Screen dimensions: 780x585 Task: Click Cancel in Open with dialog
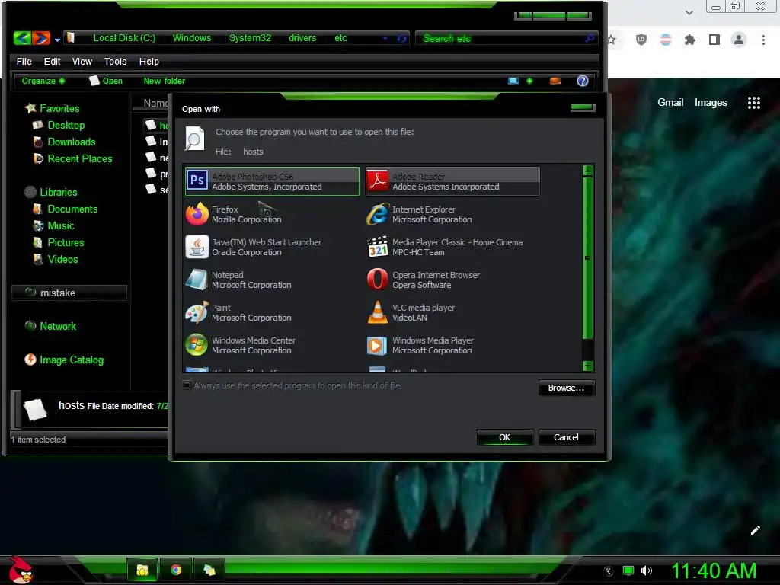tap(566, 437)
